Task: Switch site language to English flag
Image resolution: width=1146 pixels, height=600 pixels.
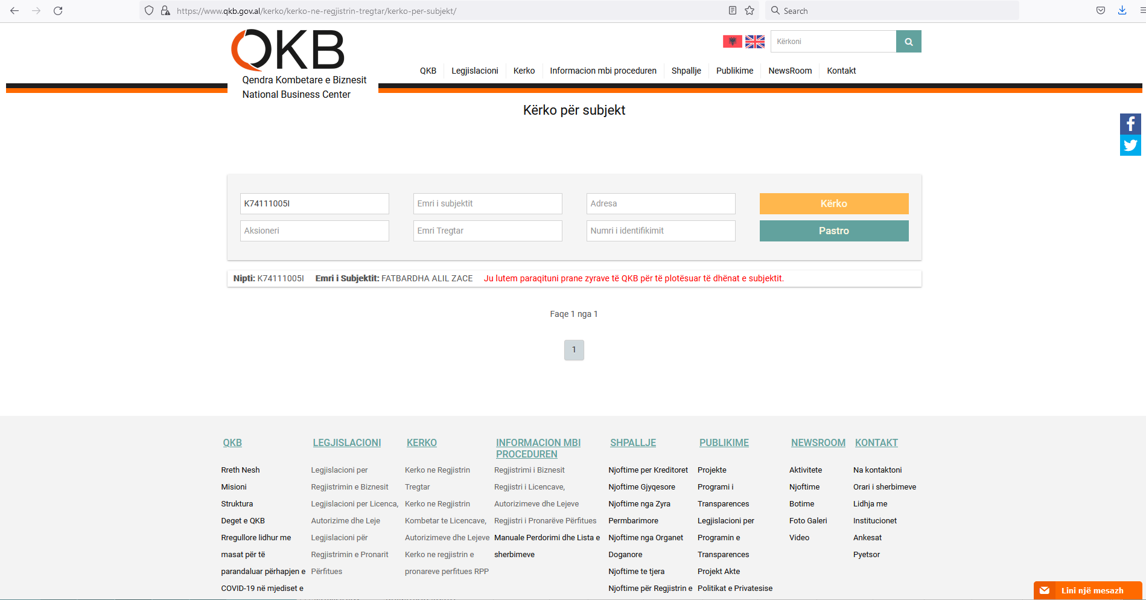Action: coord(754,41)
